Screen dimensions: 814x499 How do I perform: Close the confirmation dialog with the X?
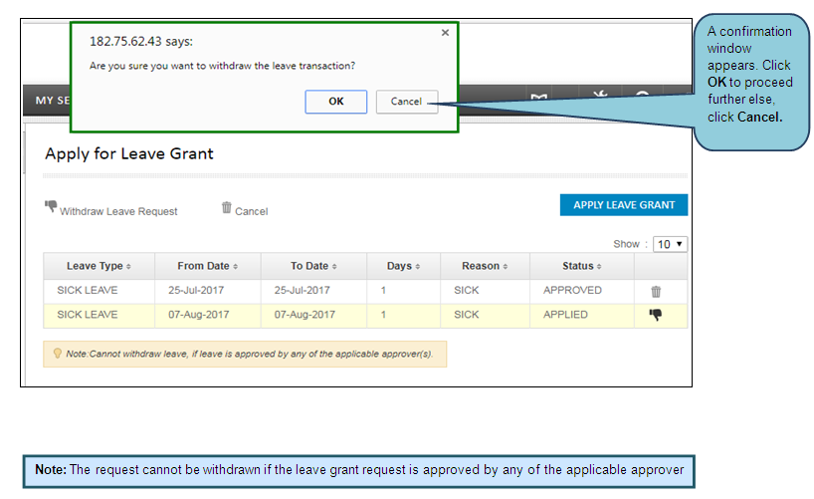click(445, 33)
